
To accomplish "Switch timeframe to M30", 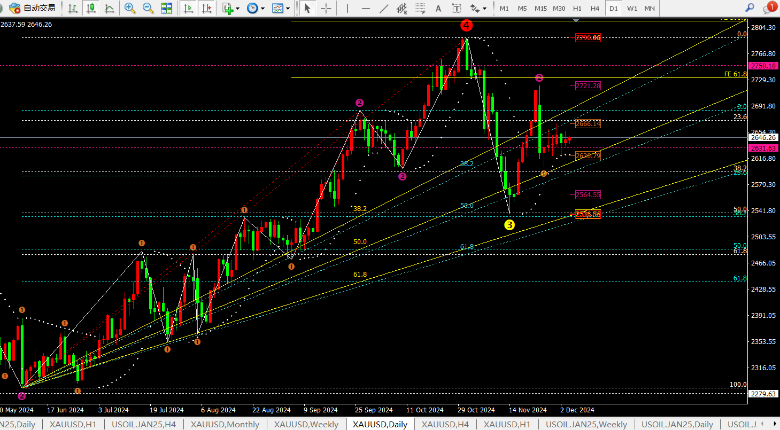I will pyautogui.click(x=559, y=8).
